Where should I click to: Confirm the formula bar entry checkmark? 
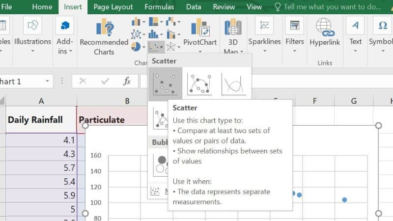point(105,81)
